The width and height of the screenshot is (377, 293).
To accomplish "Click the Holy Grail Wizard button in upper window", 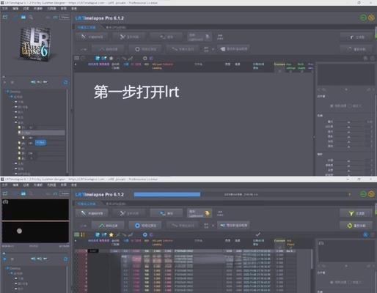I will [130, 37].
